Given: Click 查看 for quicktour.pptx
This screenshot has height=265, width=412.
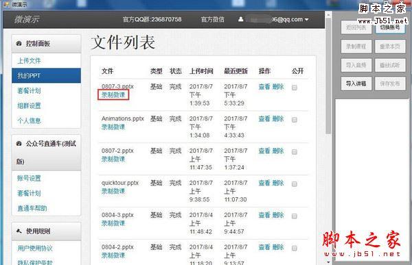Looking at the screenshot, I should pyautogui.click(x=264, y=184).
